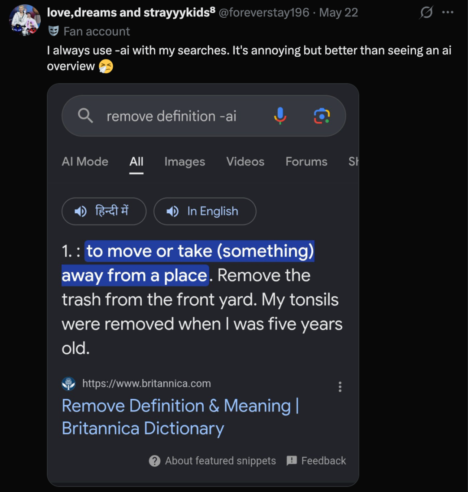Click the question mark help icon
The width and height of the screenshot is (468, 492).
click(155, 461)
